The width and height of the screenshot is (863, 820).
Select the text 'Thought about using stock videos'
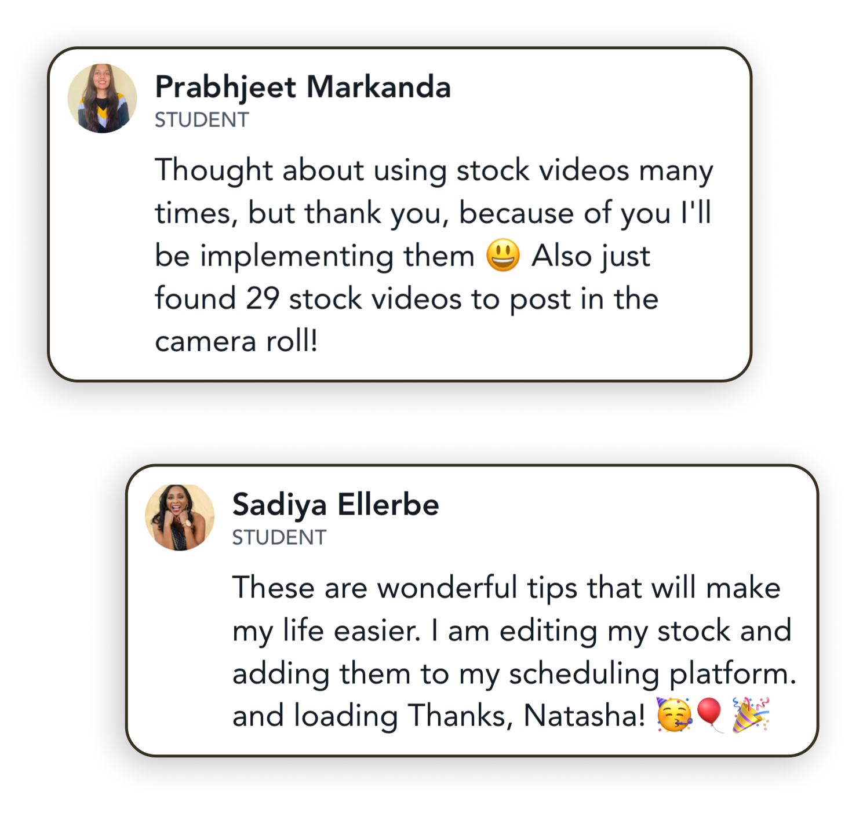tap(392, 172)
